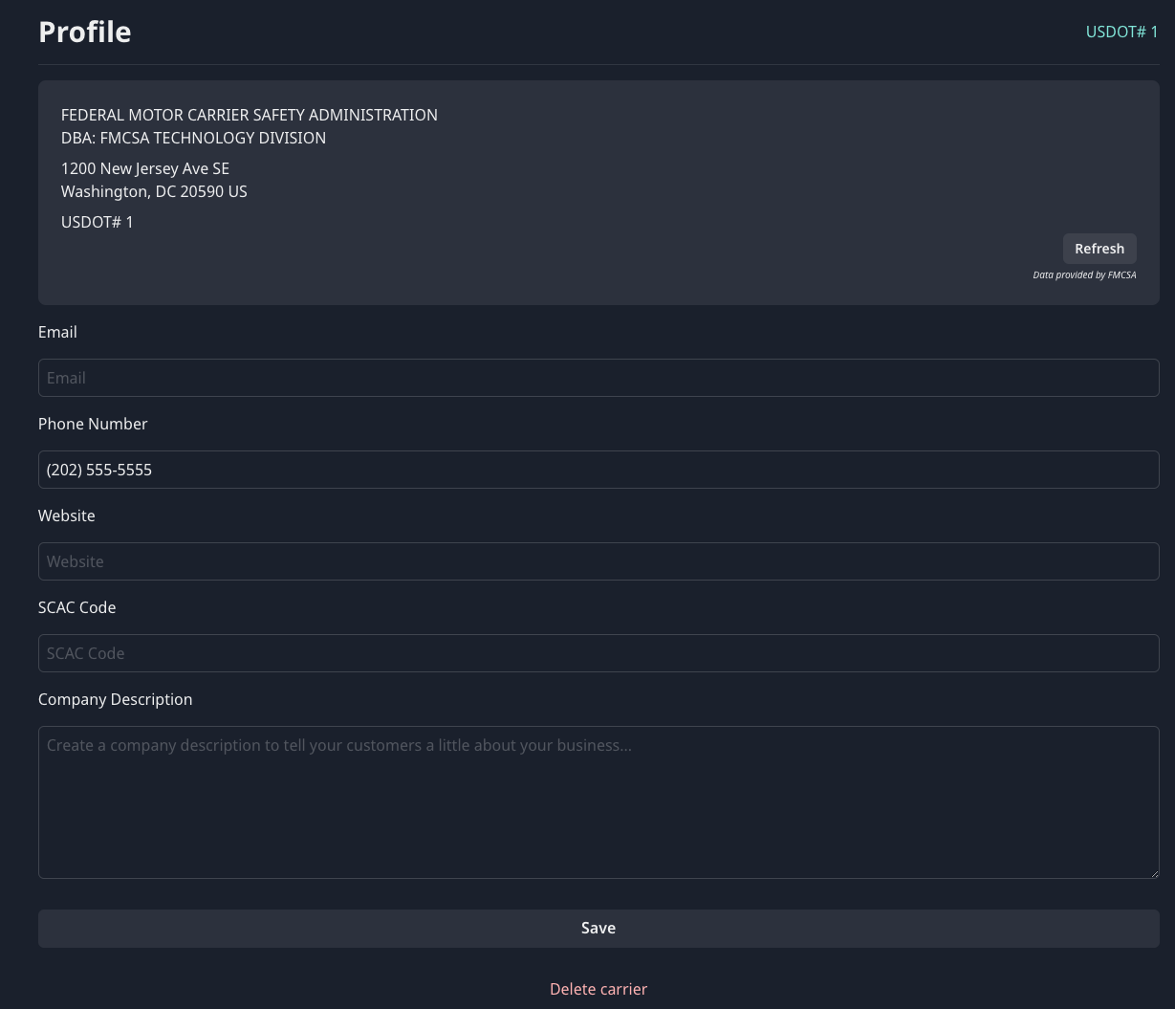Click the DBA: FMCSA TECHNOLOGY DIVISION line

pyautogui.click(x=193, y=138)
